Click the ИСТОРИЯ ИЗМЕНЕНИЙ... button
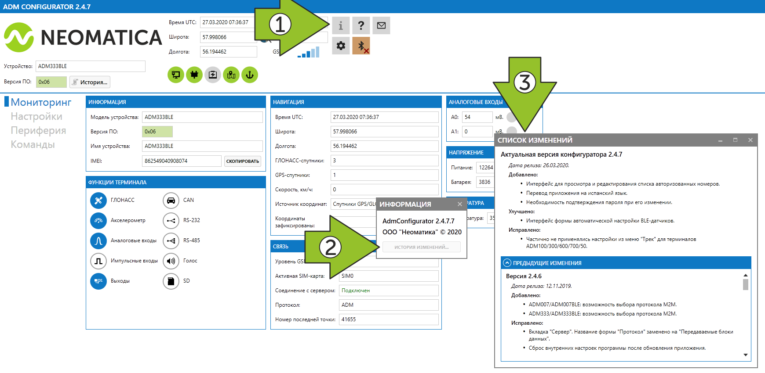This screenshot has width=765, height=373. pos(422,247)
